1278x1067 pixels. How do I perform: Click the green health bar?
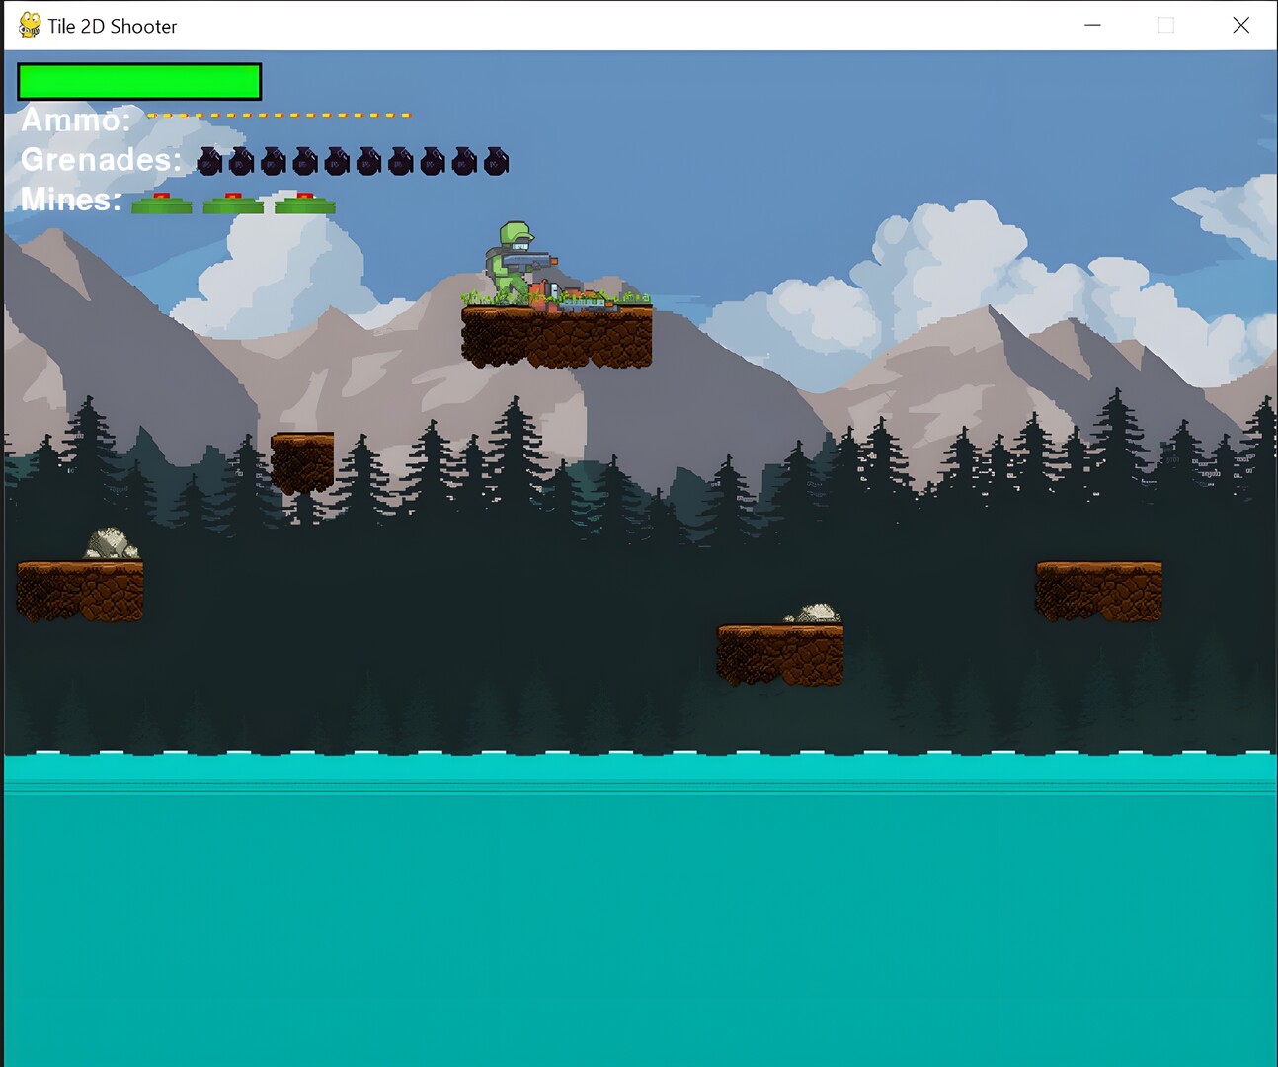(138, 81)
